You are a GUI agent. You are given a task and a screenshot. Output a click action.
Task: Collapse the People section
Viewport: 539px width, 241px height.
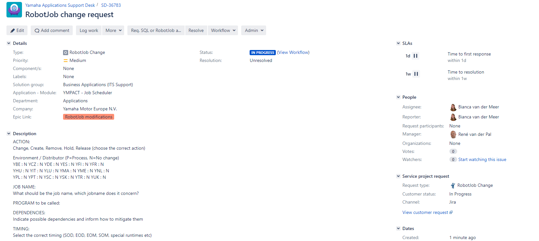coord(398,97)
